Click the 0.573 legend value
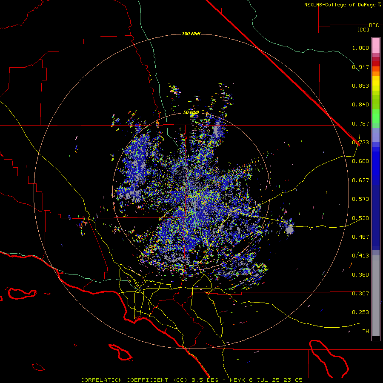Screen dimensions: 383x383 (x=360, y=199)
